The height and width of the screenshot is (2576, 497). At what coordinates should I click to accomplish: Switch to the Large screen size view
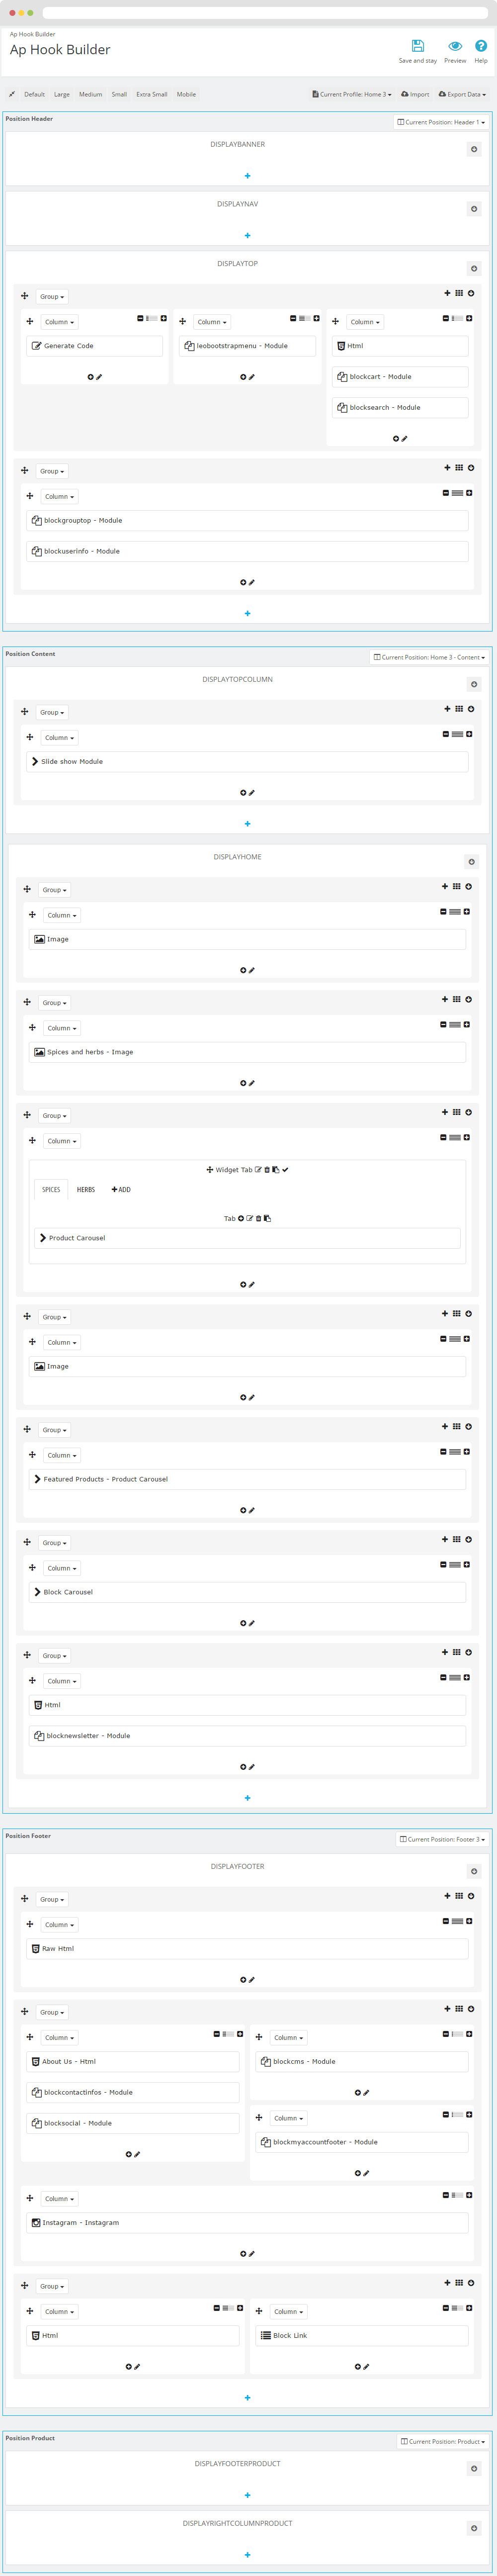(62, 94)
